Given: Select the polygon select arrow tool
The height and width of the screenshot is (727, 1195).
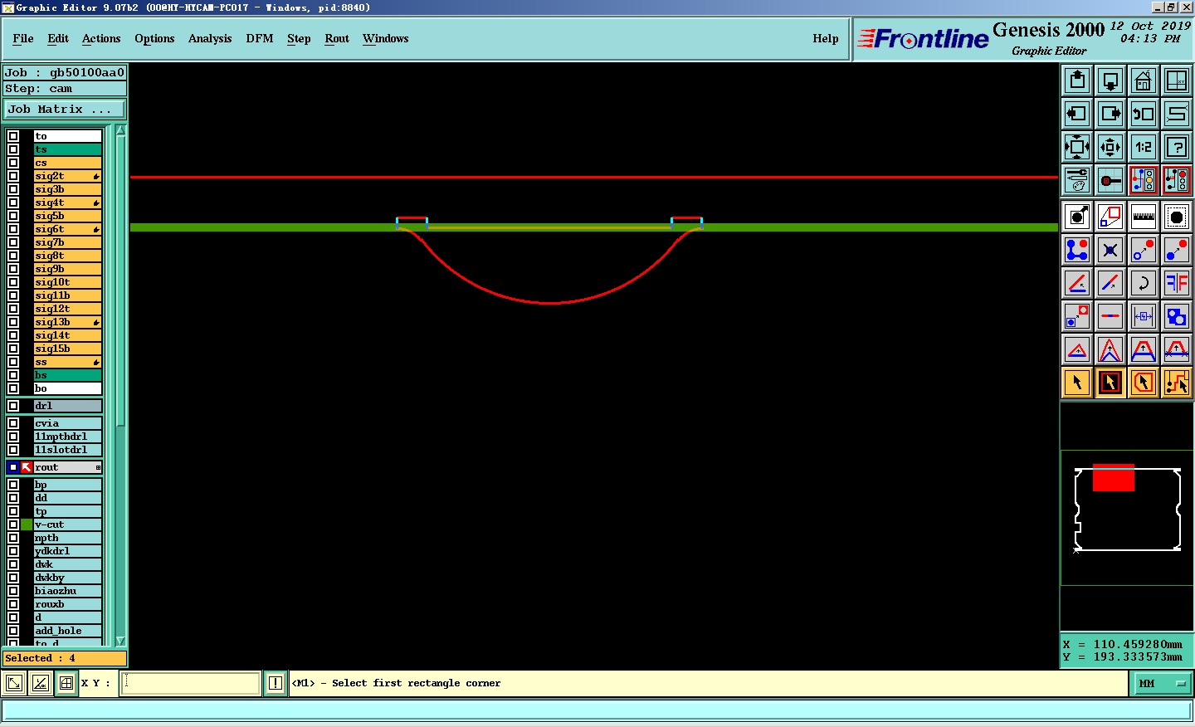Looking at the screenshot, I should 1144,383.
